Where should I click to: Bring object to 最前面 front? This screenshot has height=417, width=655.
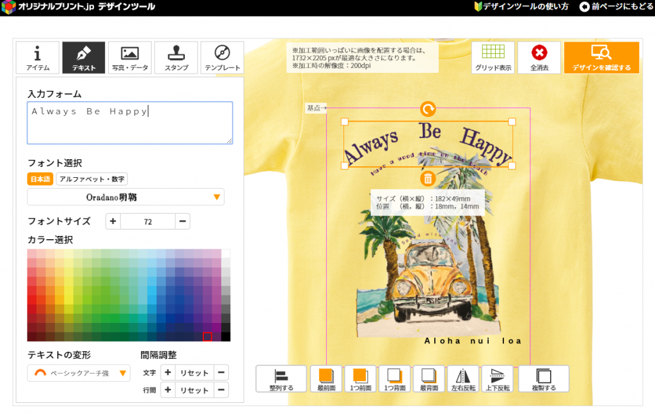[326, 379]
